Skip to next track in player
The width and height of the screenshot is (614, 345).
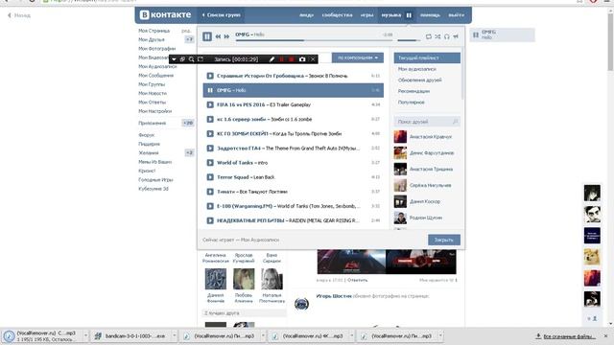pyautogui.click(x=226, y=36)
